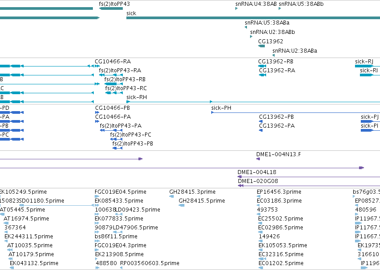
Task: Click the fs(2)ltoPP43-PC protein label
Action: click(x=131, y=135)
